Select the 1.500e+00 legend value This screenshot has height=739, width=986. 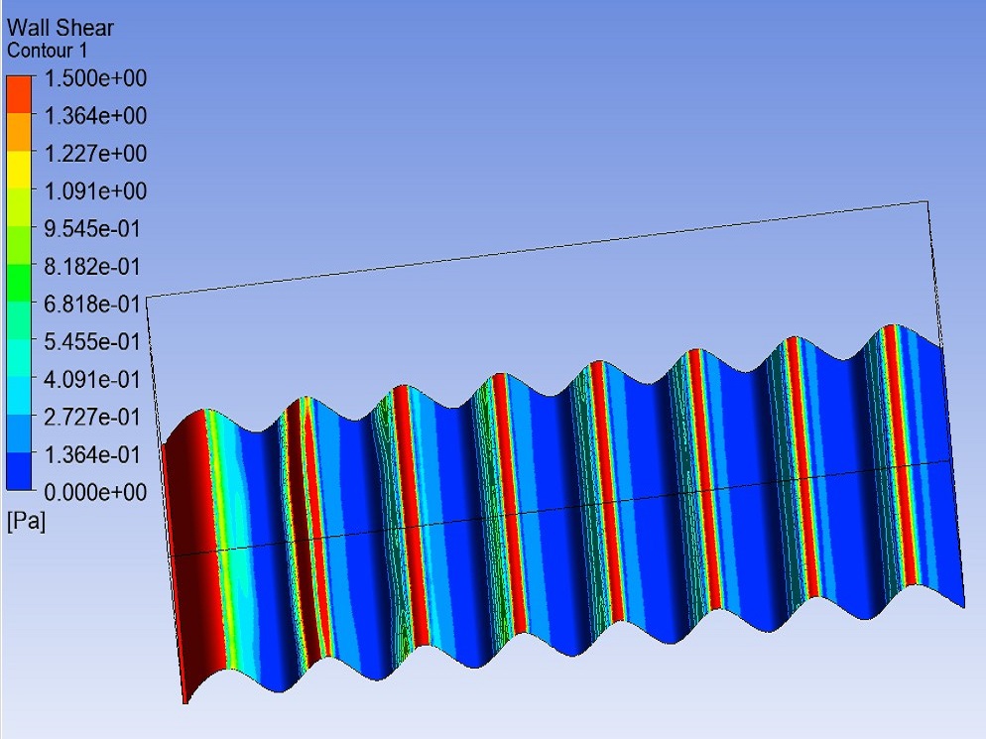[x=95, y=78]
